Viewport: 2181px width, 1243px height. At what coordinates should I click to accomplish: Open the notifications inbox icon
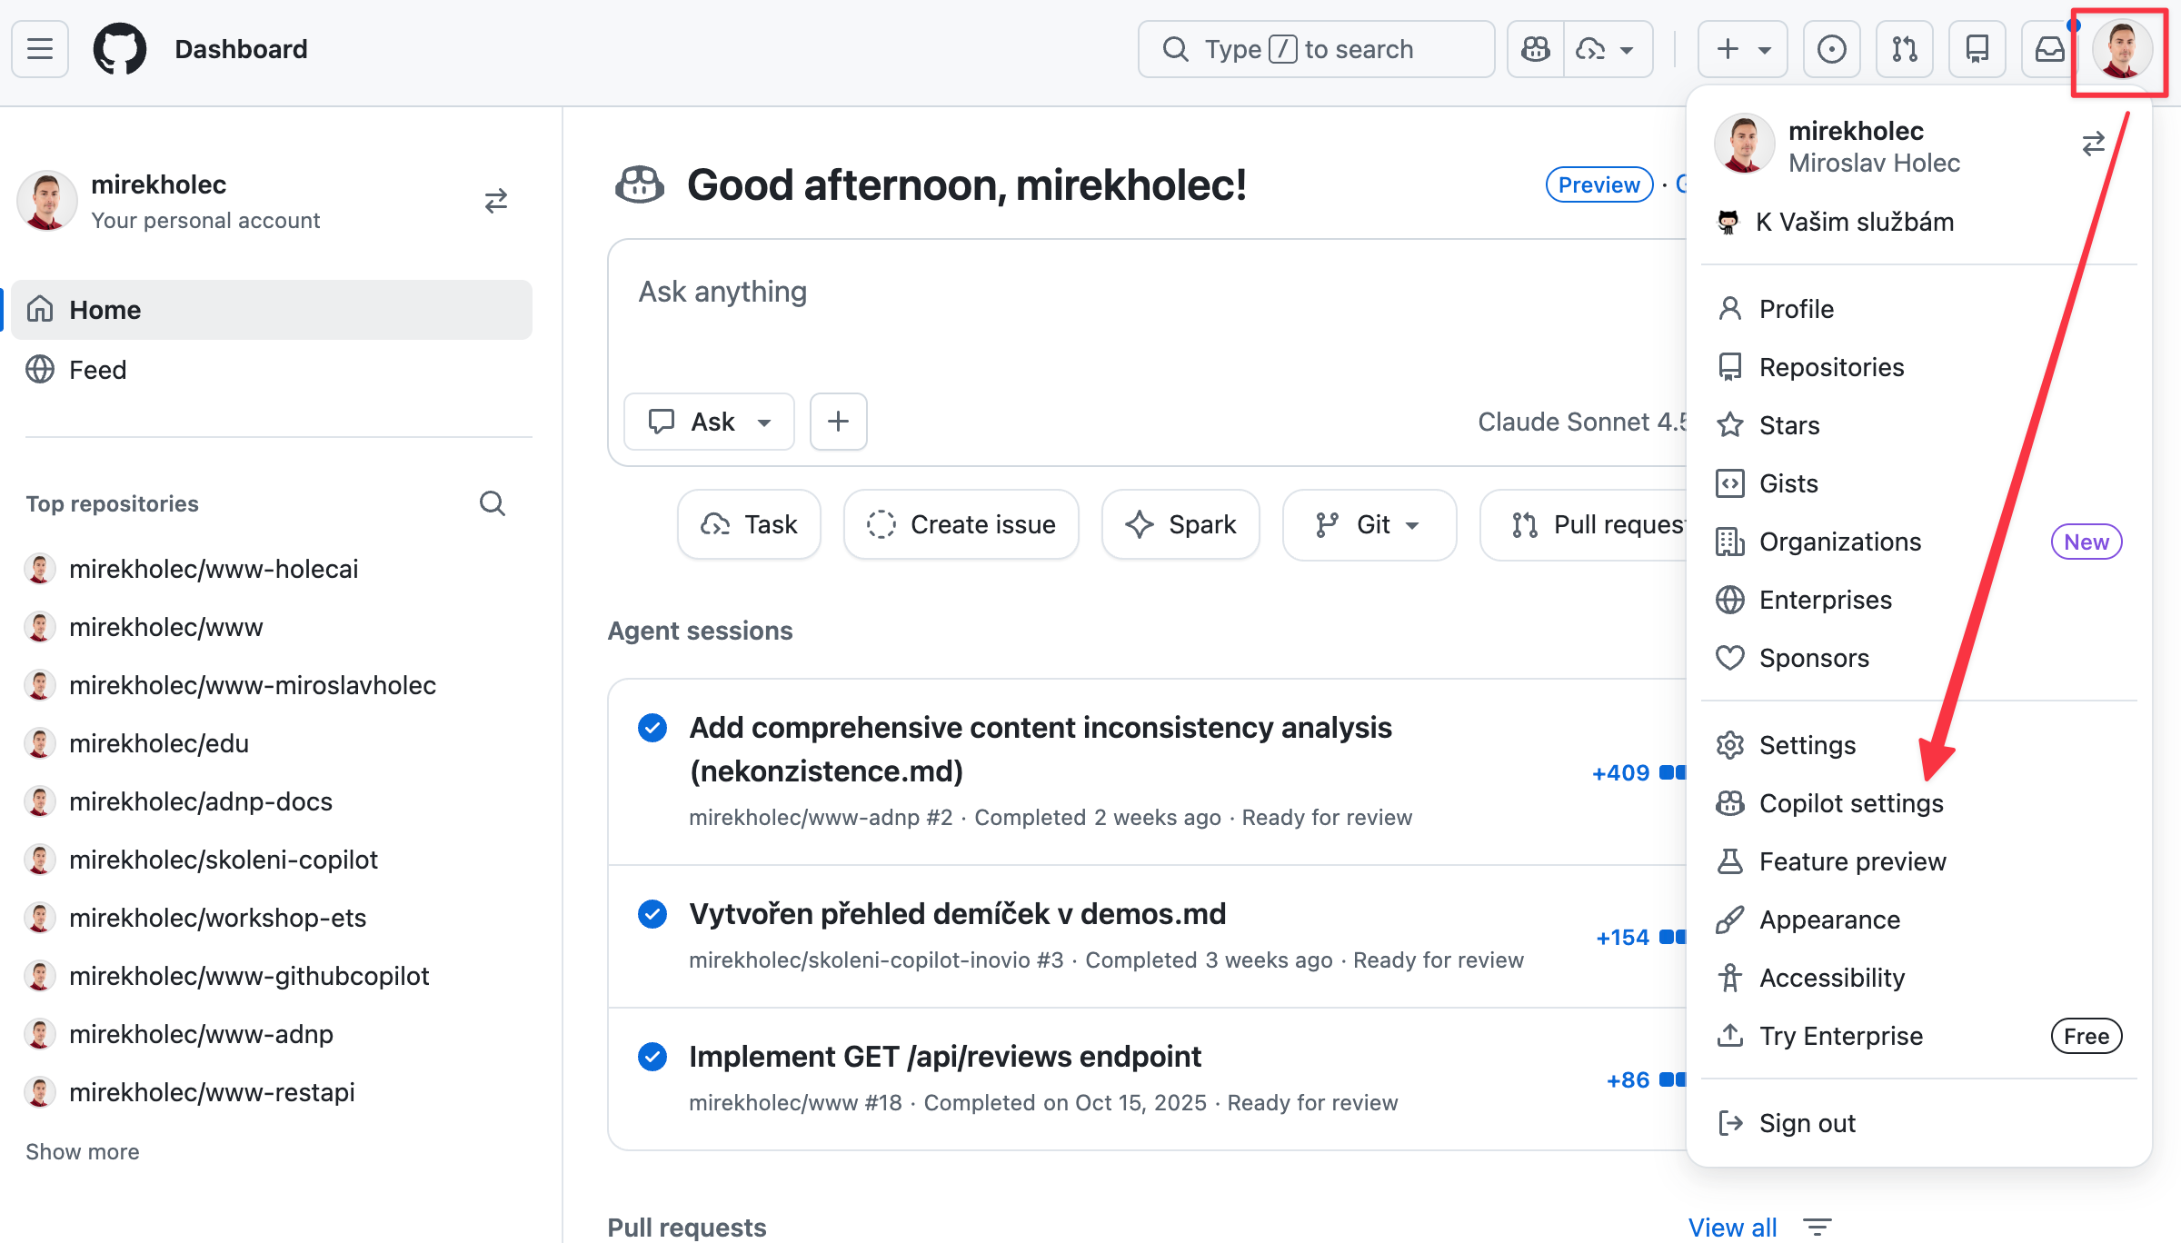(x=2049, y=49)
